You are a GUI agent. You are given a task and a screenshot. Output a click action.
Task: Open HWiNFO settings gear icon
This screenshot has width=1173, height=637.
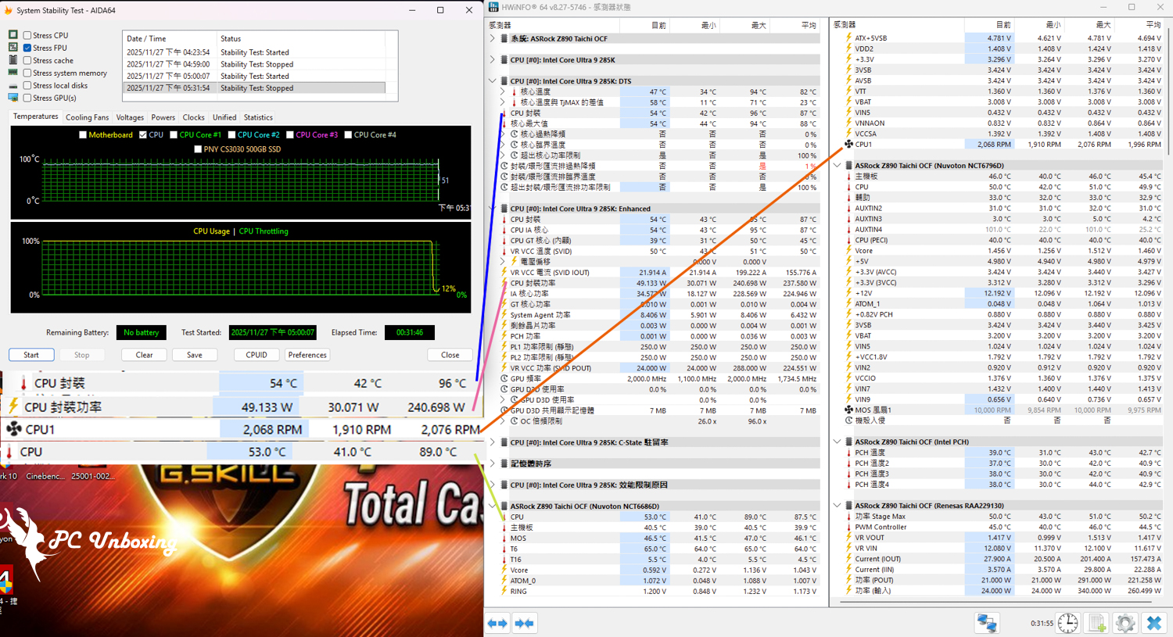pos(1125,623)
